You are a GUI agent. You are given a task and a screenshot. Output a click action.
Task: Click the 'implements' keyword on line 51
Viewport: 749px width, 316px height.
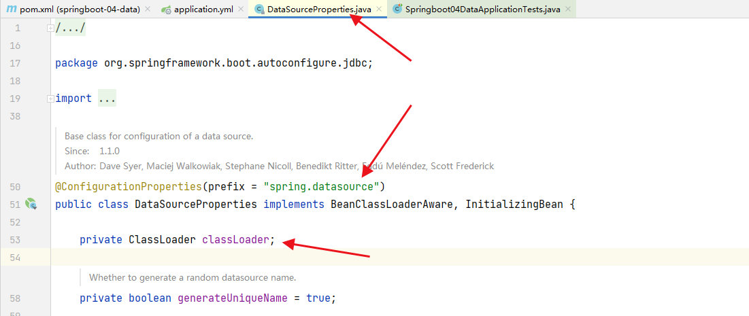coord(294,205)
